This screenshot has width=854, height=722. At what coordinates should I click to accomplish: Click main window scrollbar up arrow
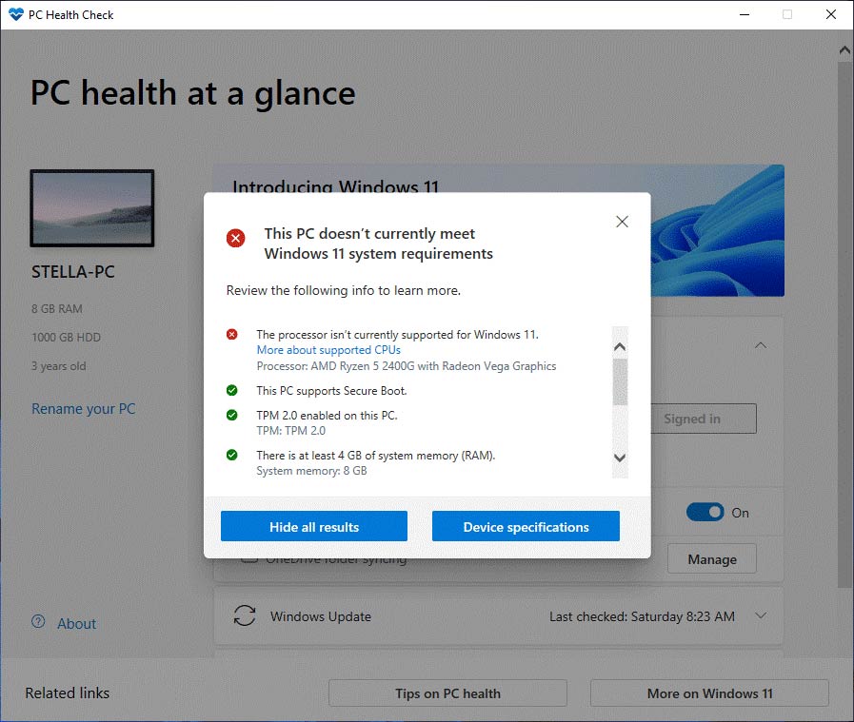[844, 50]
